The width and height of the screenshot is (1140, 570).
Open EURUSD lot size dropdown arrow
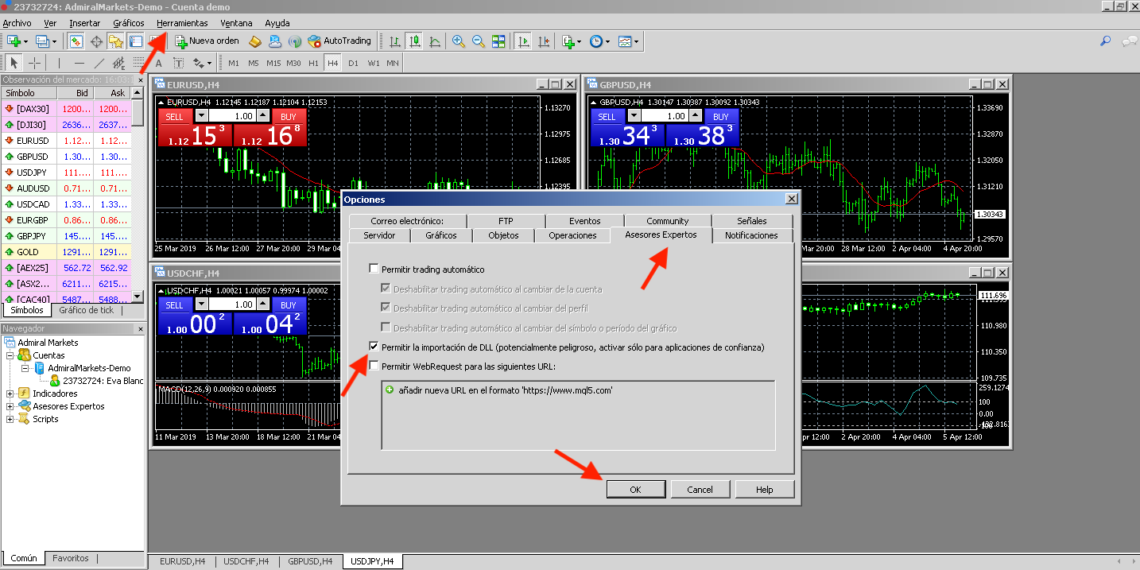point(201,116)
